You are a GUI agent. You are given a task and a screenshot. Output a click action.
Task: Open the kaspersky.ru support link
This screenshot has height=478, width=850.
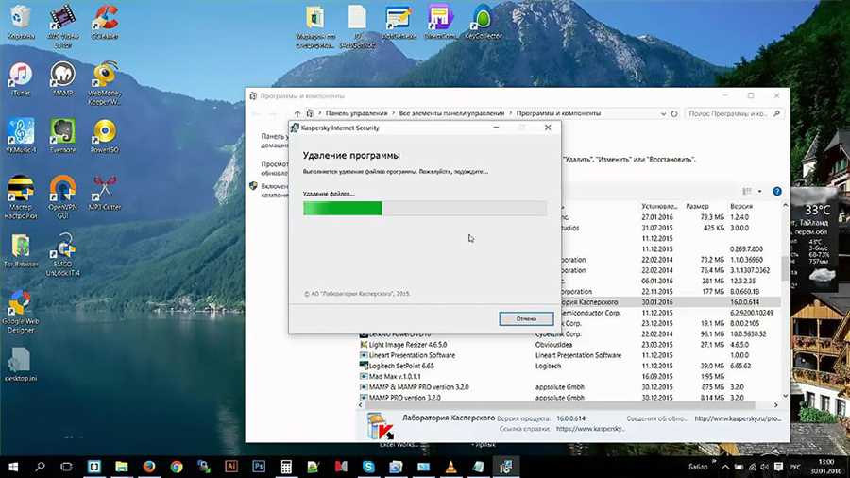pos(590,429)
